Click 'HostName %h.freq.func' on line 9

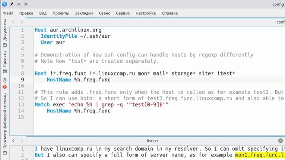[78, 80]
